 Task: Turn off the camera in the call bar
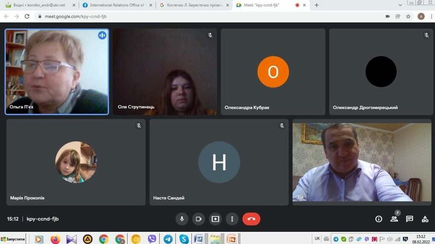tap(198, 219)
